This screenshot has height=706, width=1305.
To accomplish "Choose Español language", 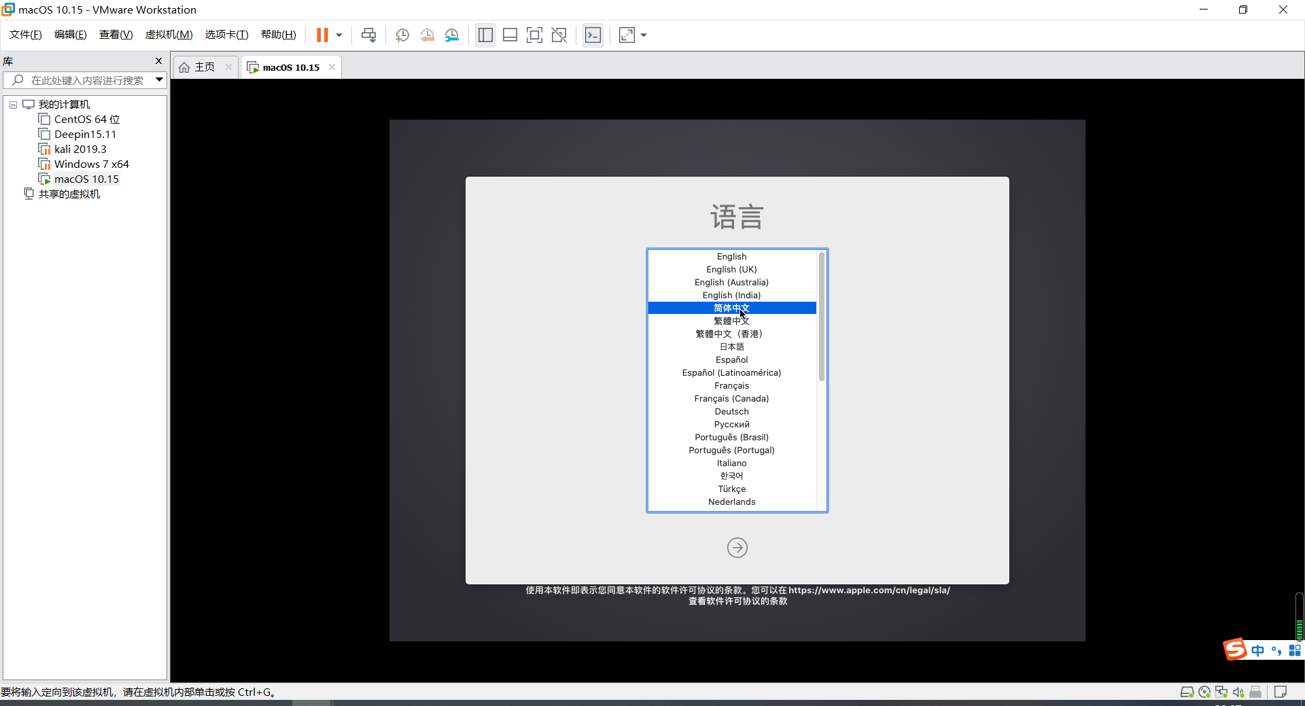I will 731,359.
